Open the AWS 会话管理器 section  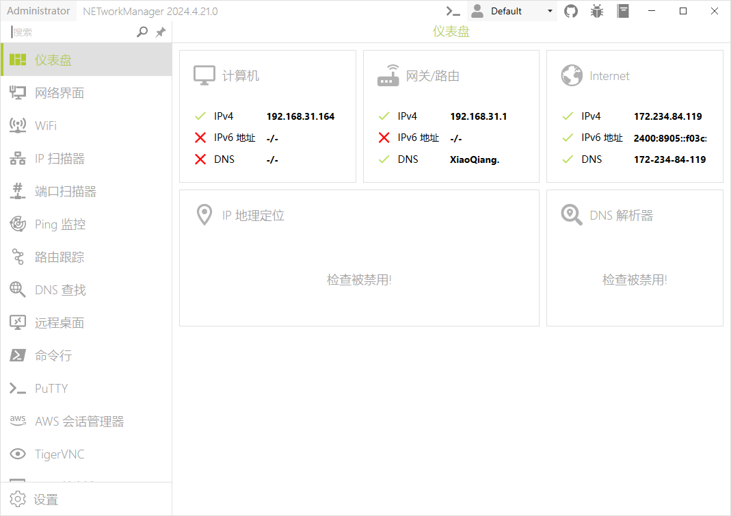[79, 421]
